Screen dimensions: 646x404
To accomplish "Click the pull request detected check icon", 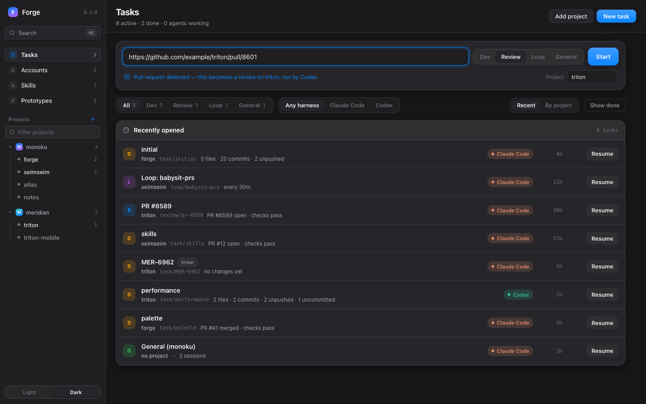I will click(127, 77).
